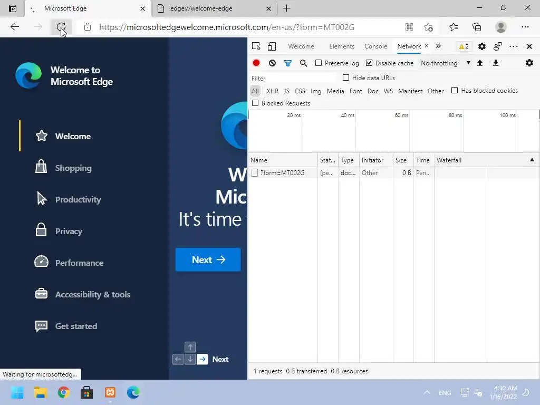Export HAR file download arrow icon

[x=496, y=63]
